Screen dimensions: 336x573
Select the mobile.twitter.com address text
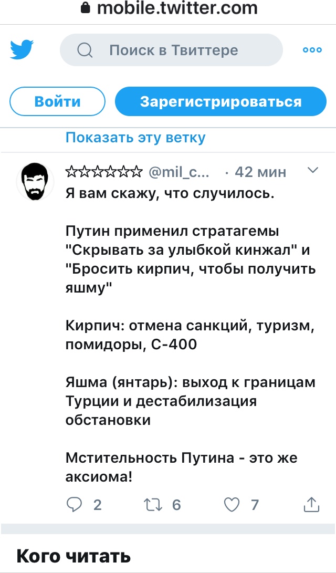point(177,8)
